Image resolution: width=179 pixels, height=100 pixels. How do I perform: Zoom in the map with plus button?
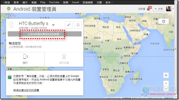pyautogui.click(x=166, y=83)
